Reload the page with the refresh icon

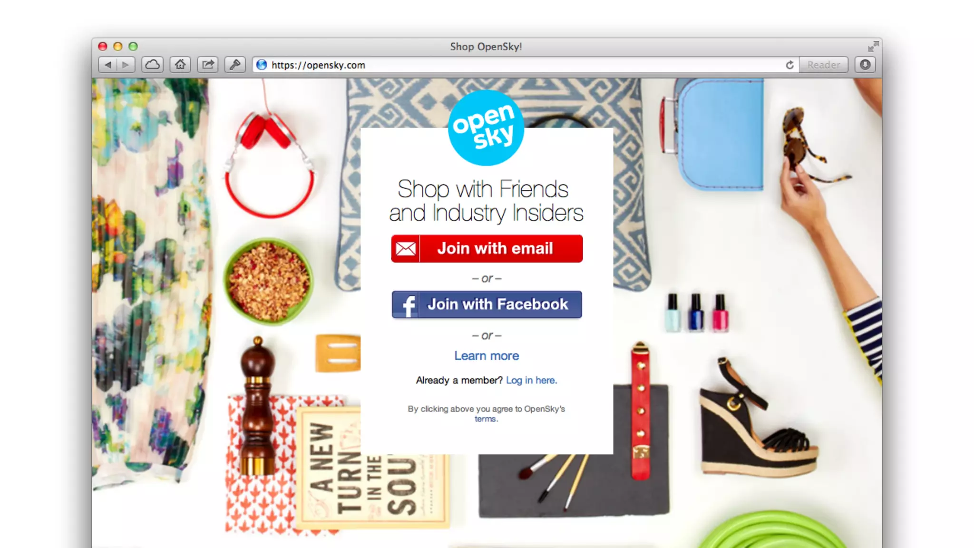[789, 65]
